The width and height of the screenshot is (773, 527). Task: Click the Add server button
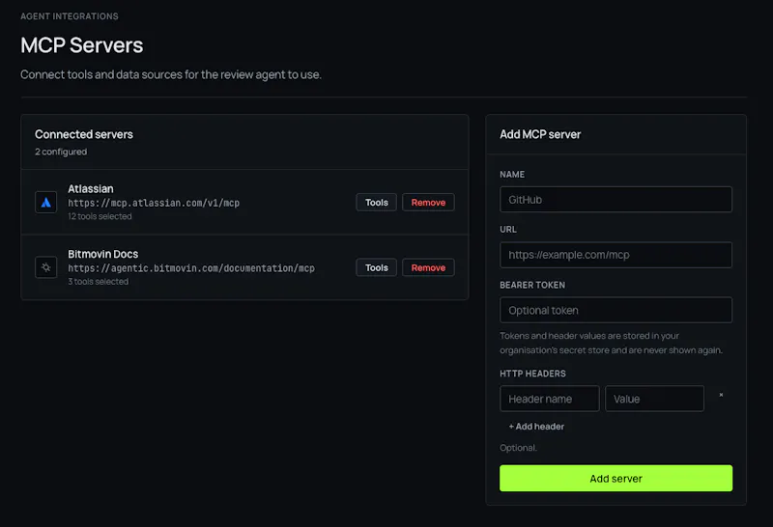[616, 478]
